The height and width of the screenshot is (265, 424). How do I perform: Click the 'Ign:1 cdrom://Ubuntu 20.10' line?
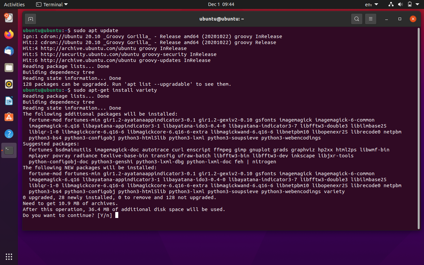point(152,36)
